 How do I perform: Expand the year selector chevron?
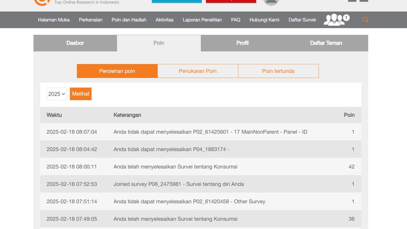click(63, 94)
